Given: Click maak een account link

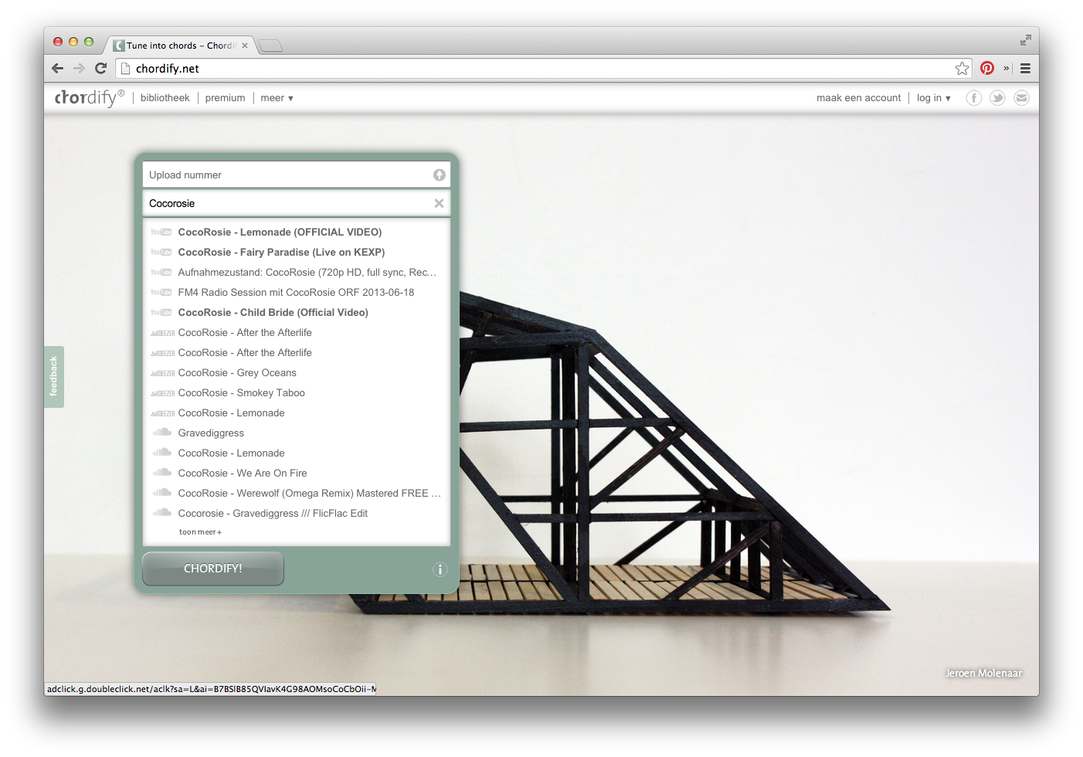Looking at the screenshot, I should [858, 98].
